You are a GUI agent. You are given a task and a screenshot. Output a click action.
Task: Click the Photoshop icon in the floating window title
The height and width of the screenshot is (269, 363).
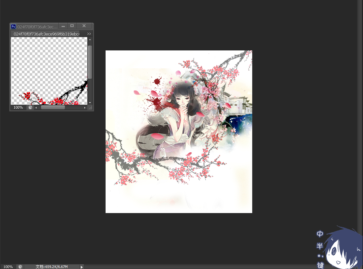click(13, 26)
